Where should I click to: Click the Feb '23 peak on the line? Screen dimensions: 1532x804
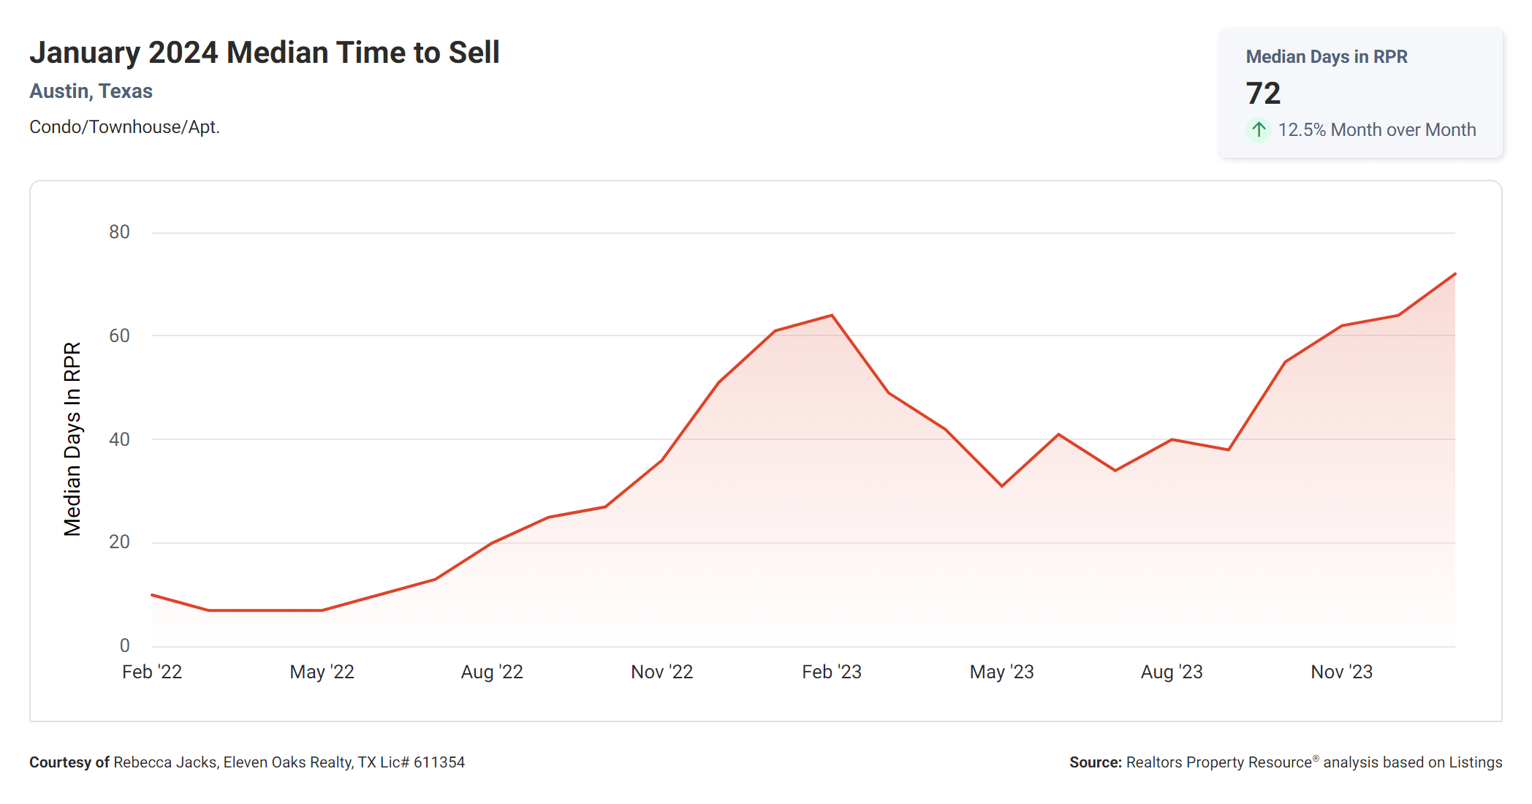point(832,316)
